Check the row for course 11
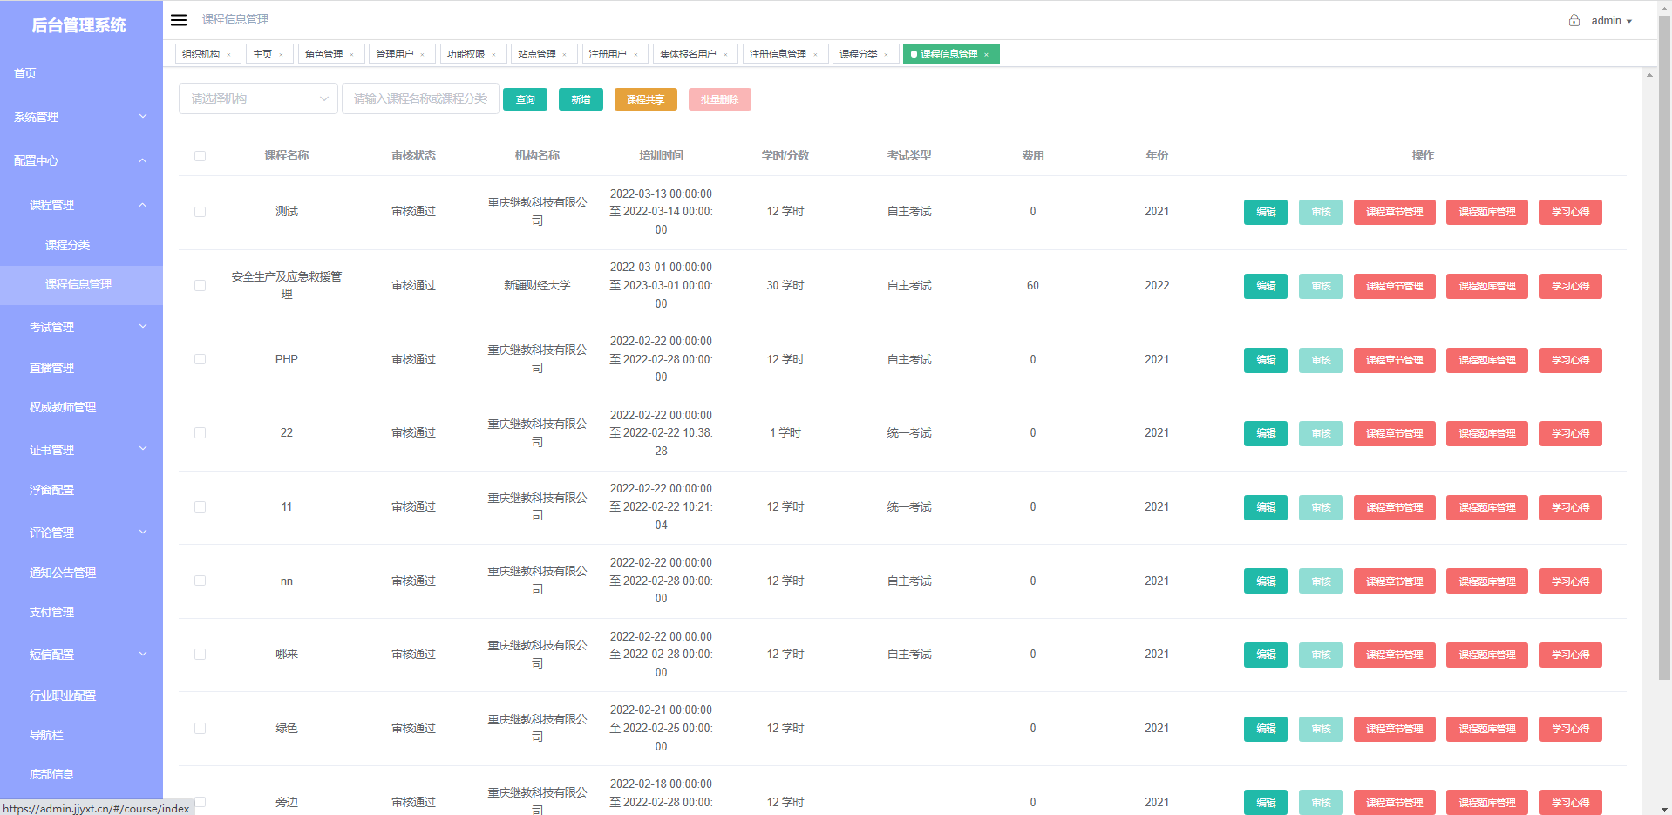Viewport: 1672px width, 815px height. 200,507
